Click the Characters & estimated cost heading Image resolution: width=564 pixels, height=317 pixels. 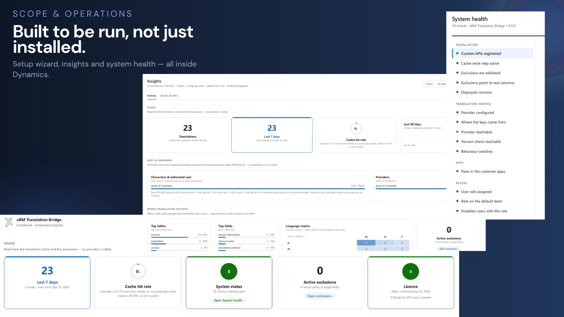tap(171, 177)
